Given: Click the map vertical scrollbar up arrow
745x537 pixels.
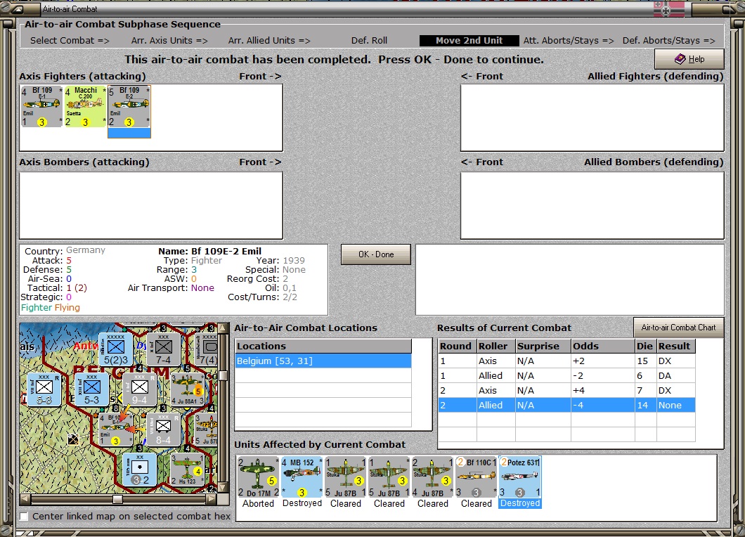Looking at the screenshot, I should click(x=222, y=328).
